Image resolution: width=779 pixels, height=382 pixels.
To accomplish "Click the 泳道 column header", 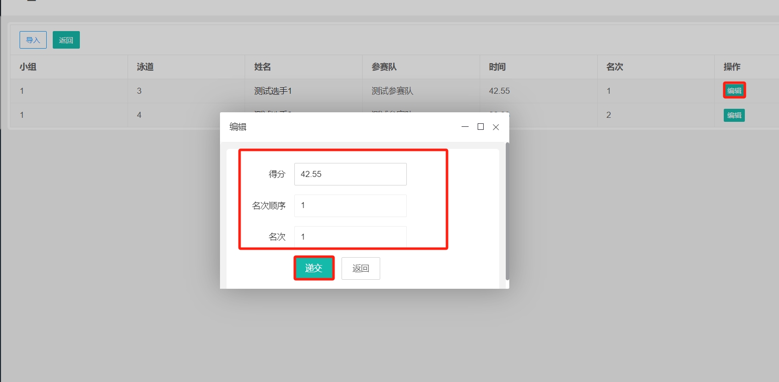I will [x=145, y=67].
